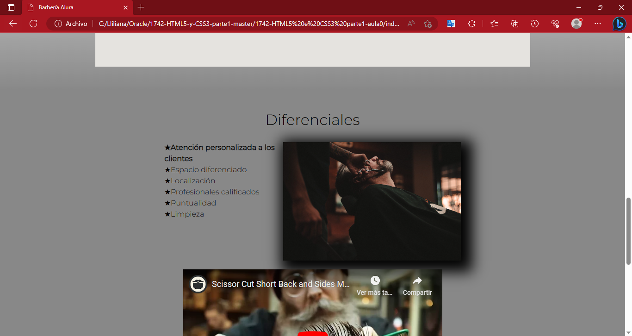This screenshot has width=632, height=336.
Task: Go back using the back arrow
Action: tap(13, 24)
